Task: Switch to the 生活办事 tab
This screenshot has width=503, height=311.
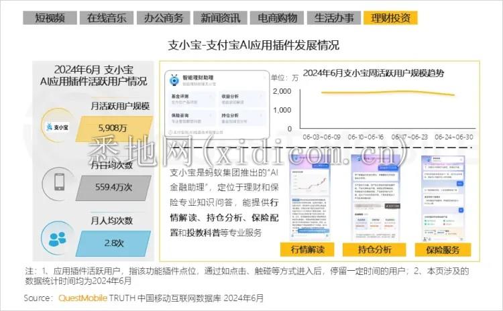Action: point(334,17)
